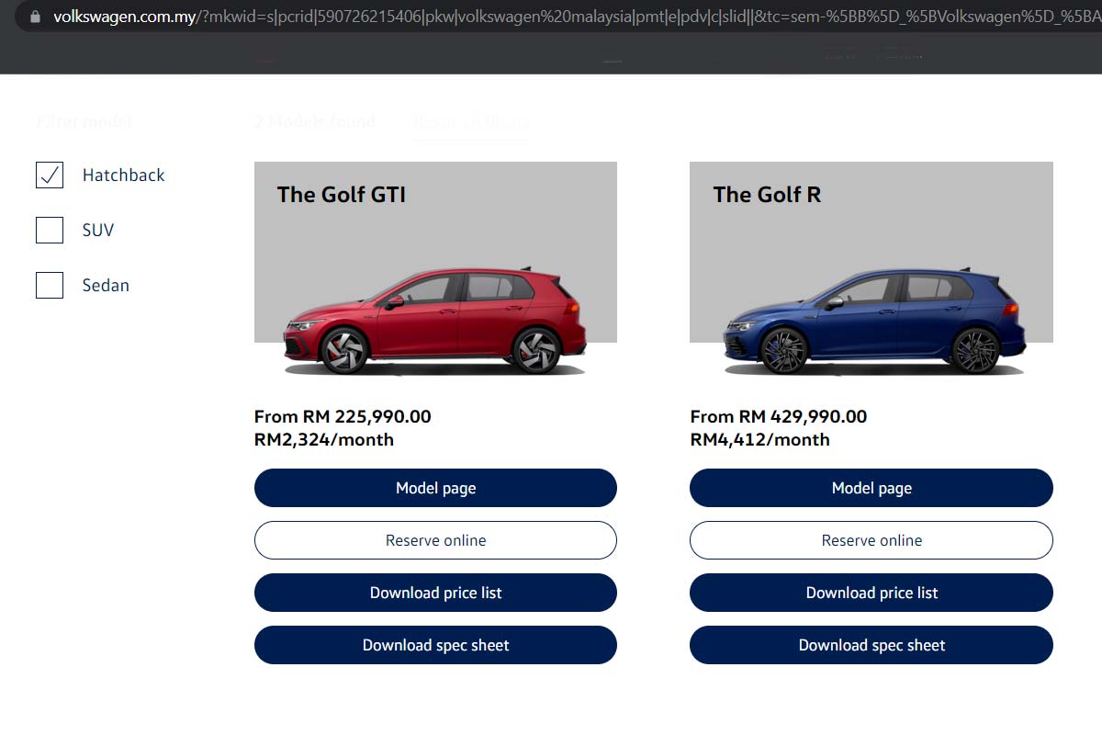This screenshot has height=735, width=1102.
Task: Click the red Golf GTI car image
Action: pos(435,322)
